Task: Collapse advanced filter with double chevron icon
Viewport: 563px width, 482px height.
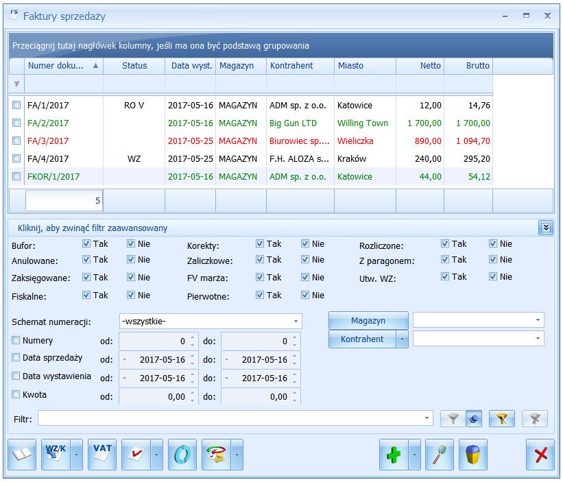Action: (x=546, y=228)
